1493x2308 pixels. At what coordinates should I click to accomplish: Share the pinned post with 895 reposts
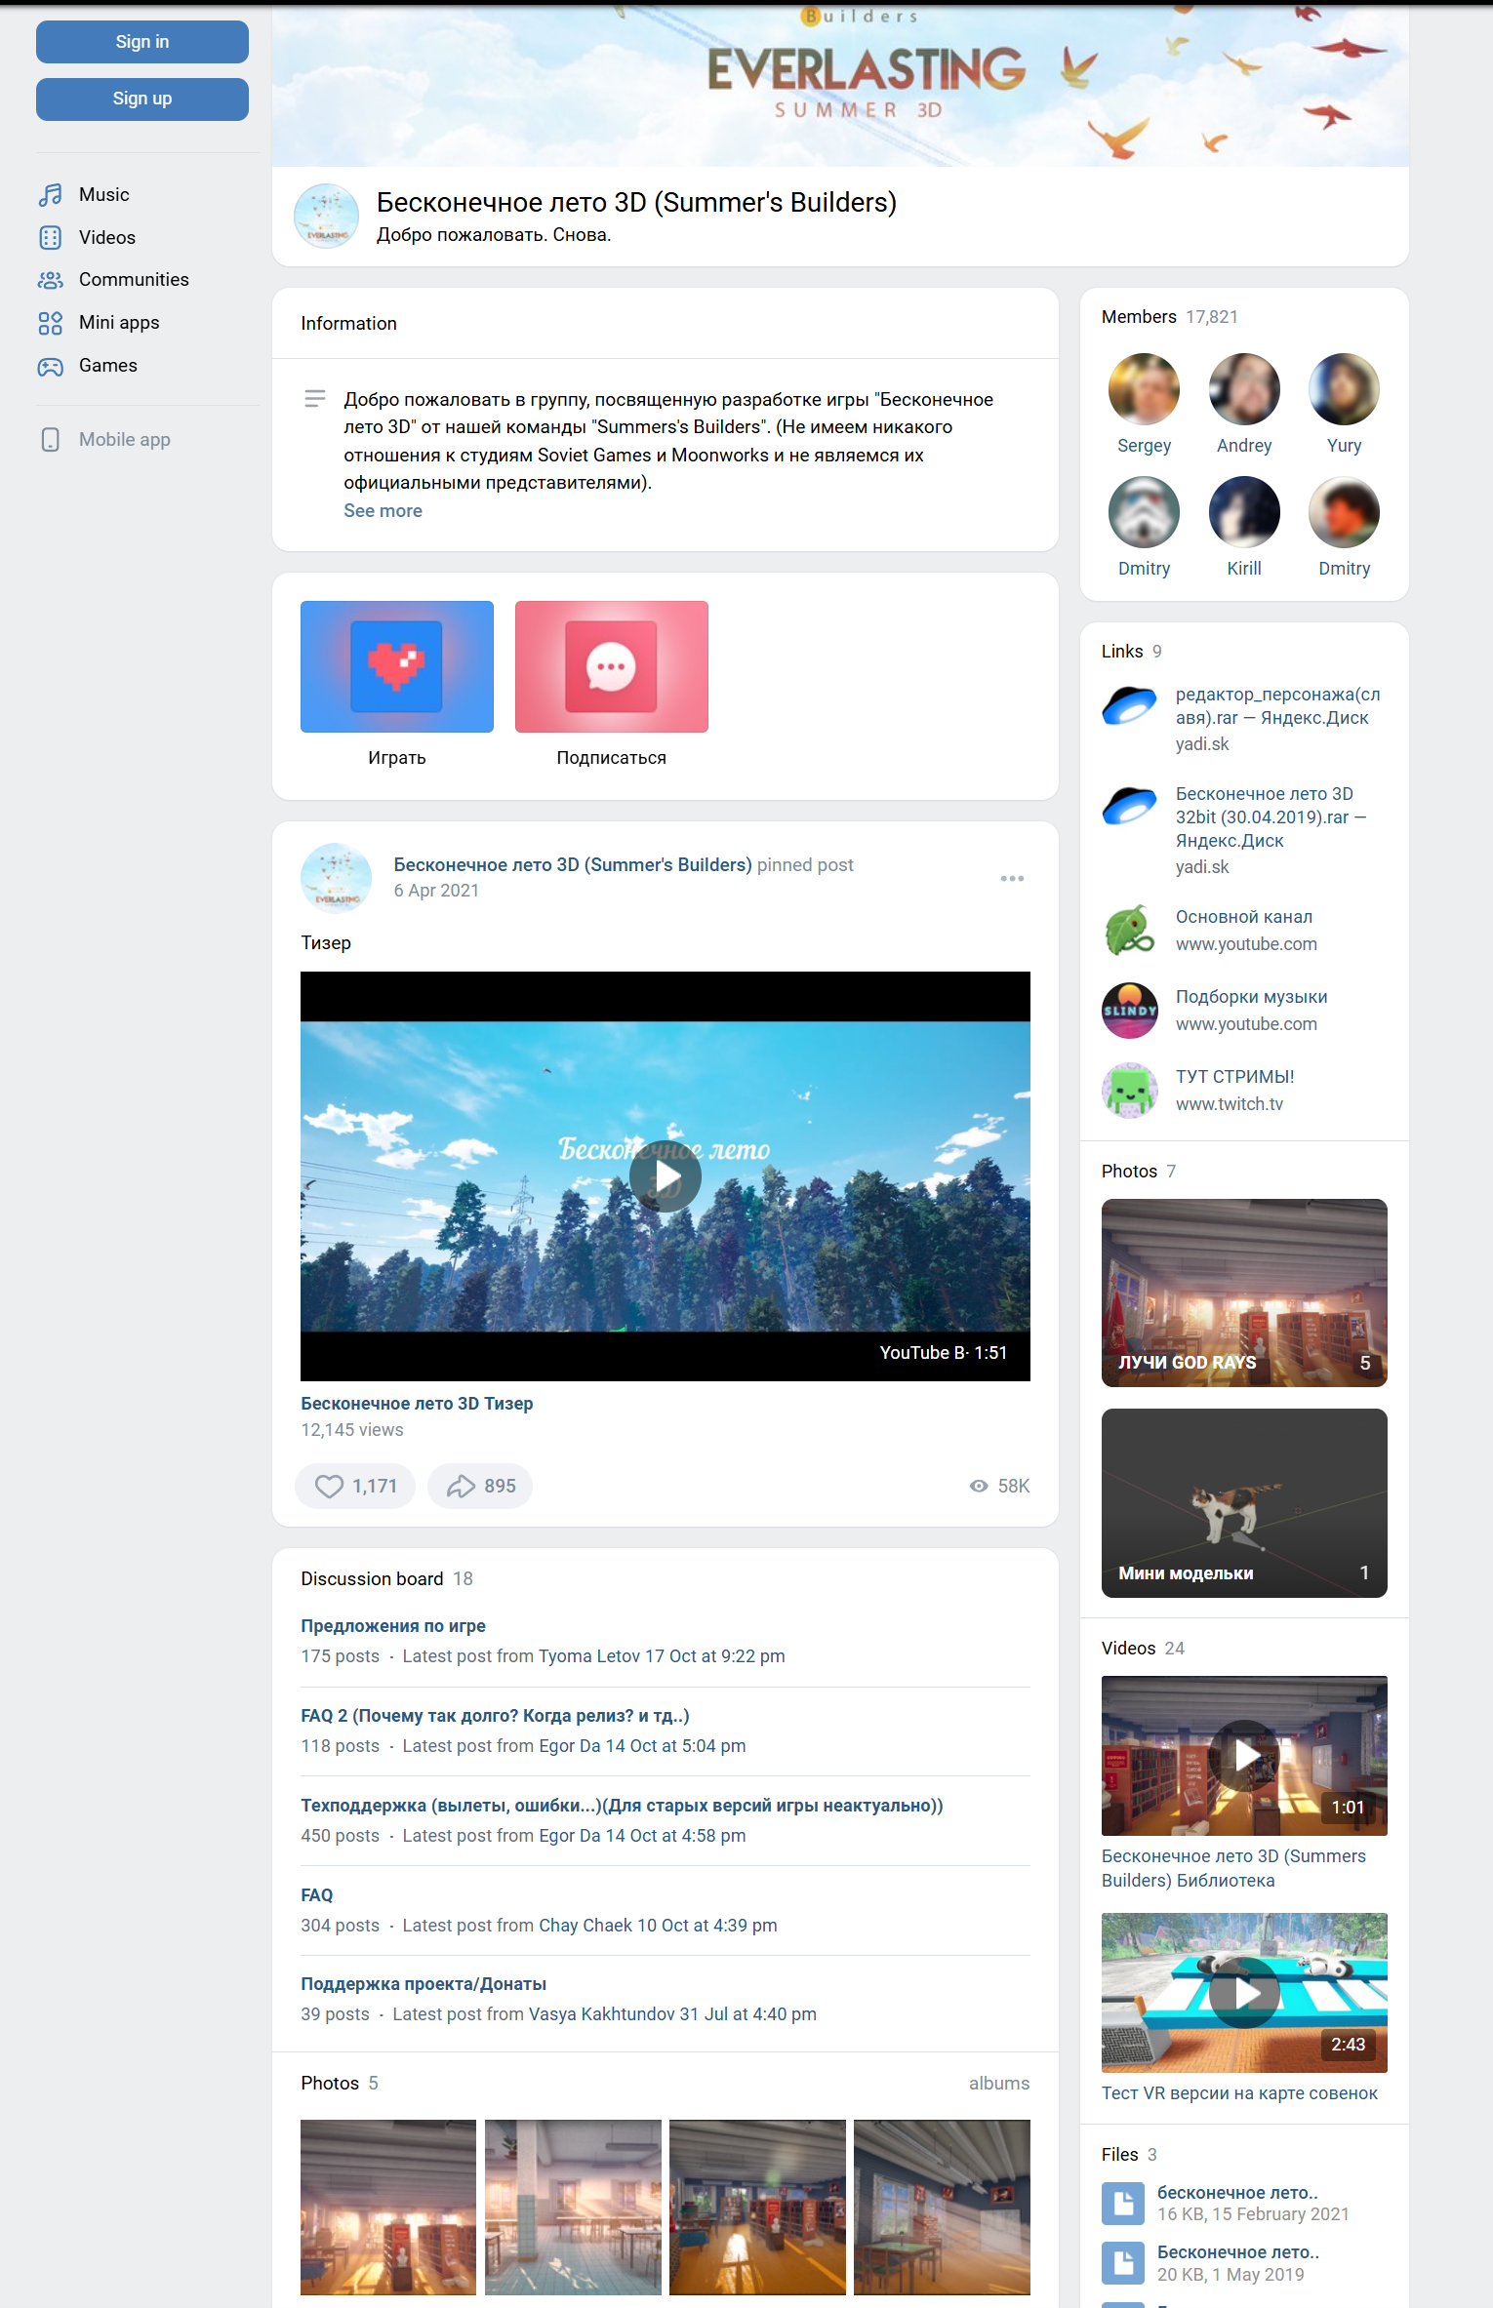coord(480,1487)
